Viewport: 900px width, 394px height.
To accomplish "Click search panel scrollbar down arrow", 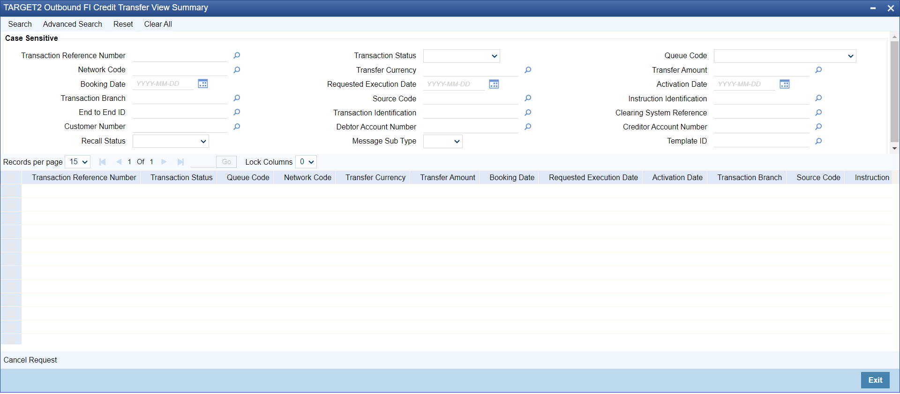I will tap(894, 148).
